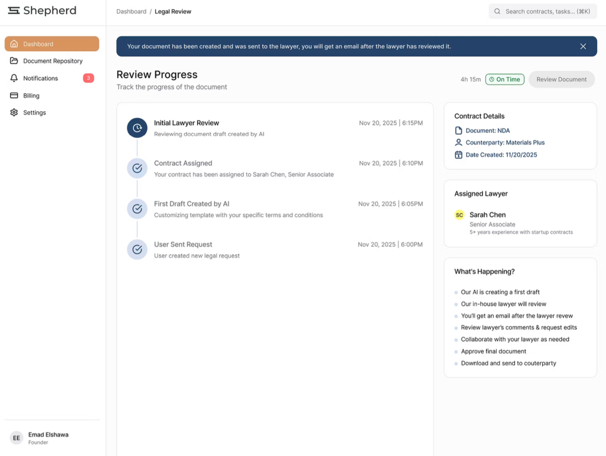606x456 pixels.
Task: Click the 4h 15m time remaining text
Action: coord(471,79)
